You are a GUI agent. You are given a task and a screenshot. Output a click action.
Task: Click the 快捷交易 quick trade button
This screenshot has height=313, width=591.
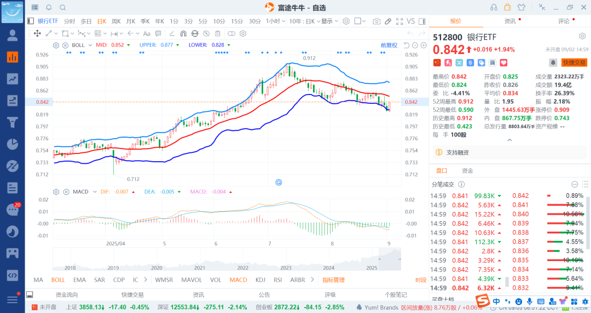pos(575,62)
